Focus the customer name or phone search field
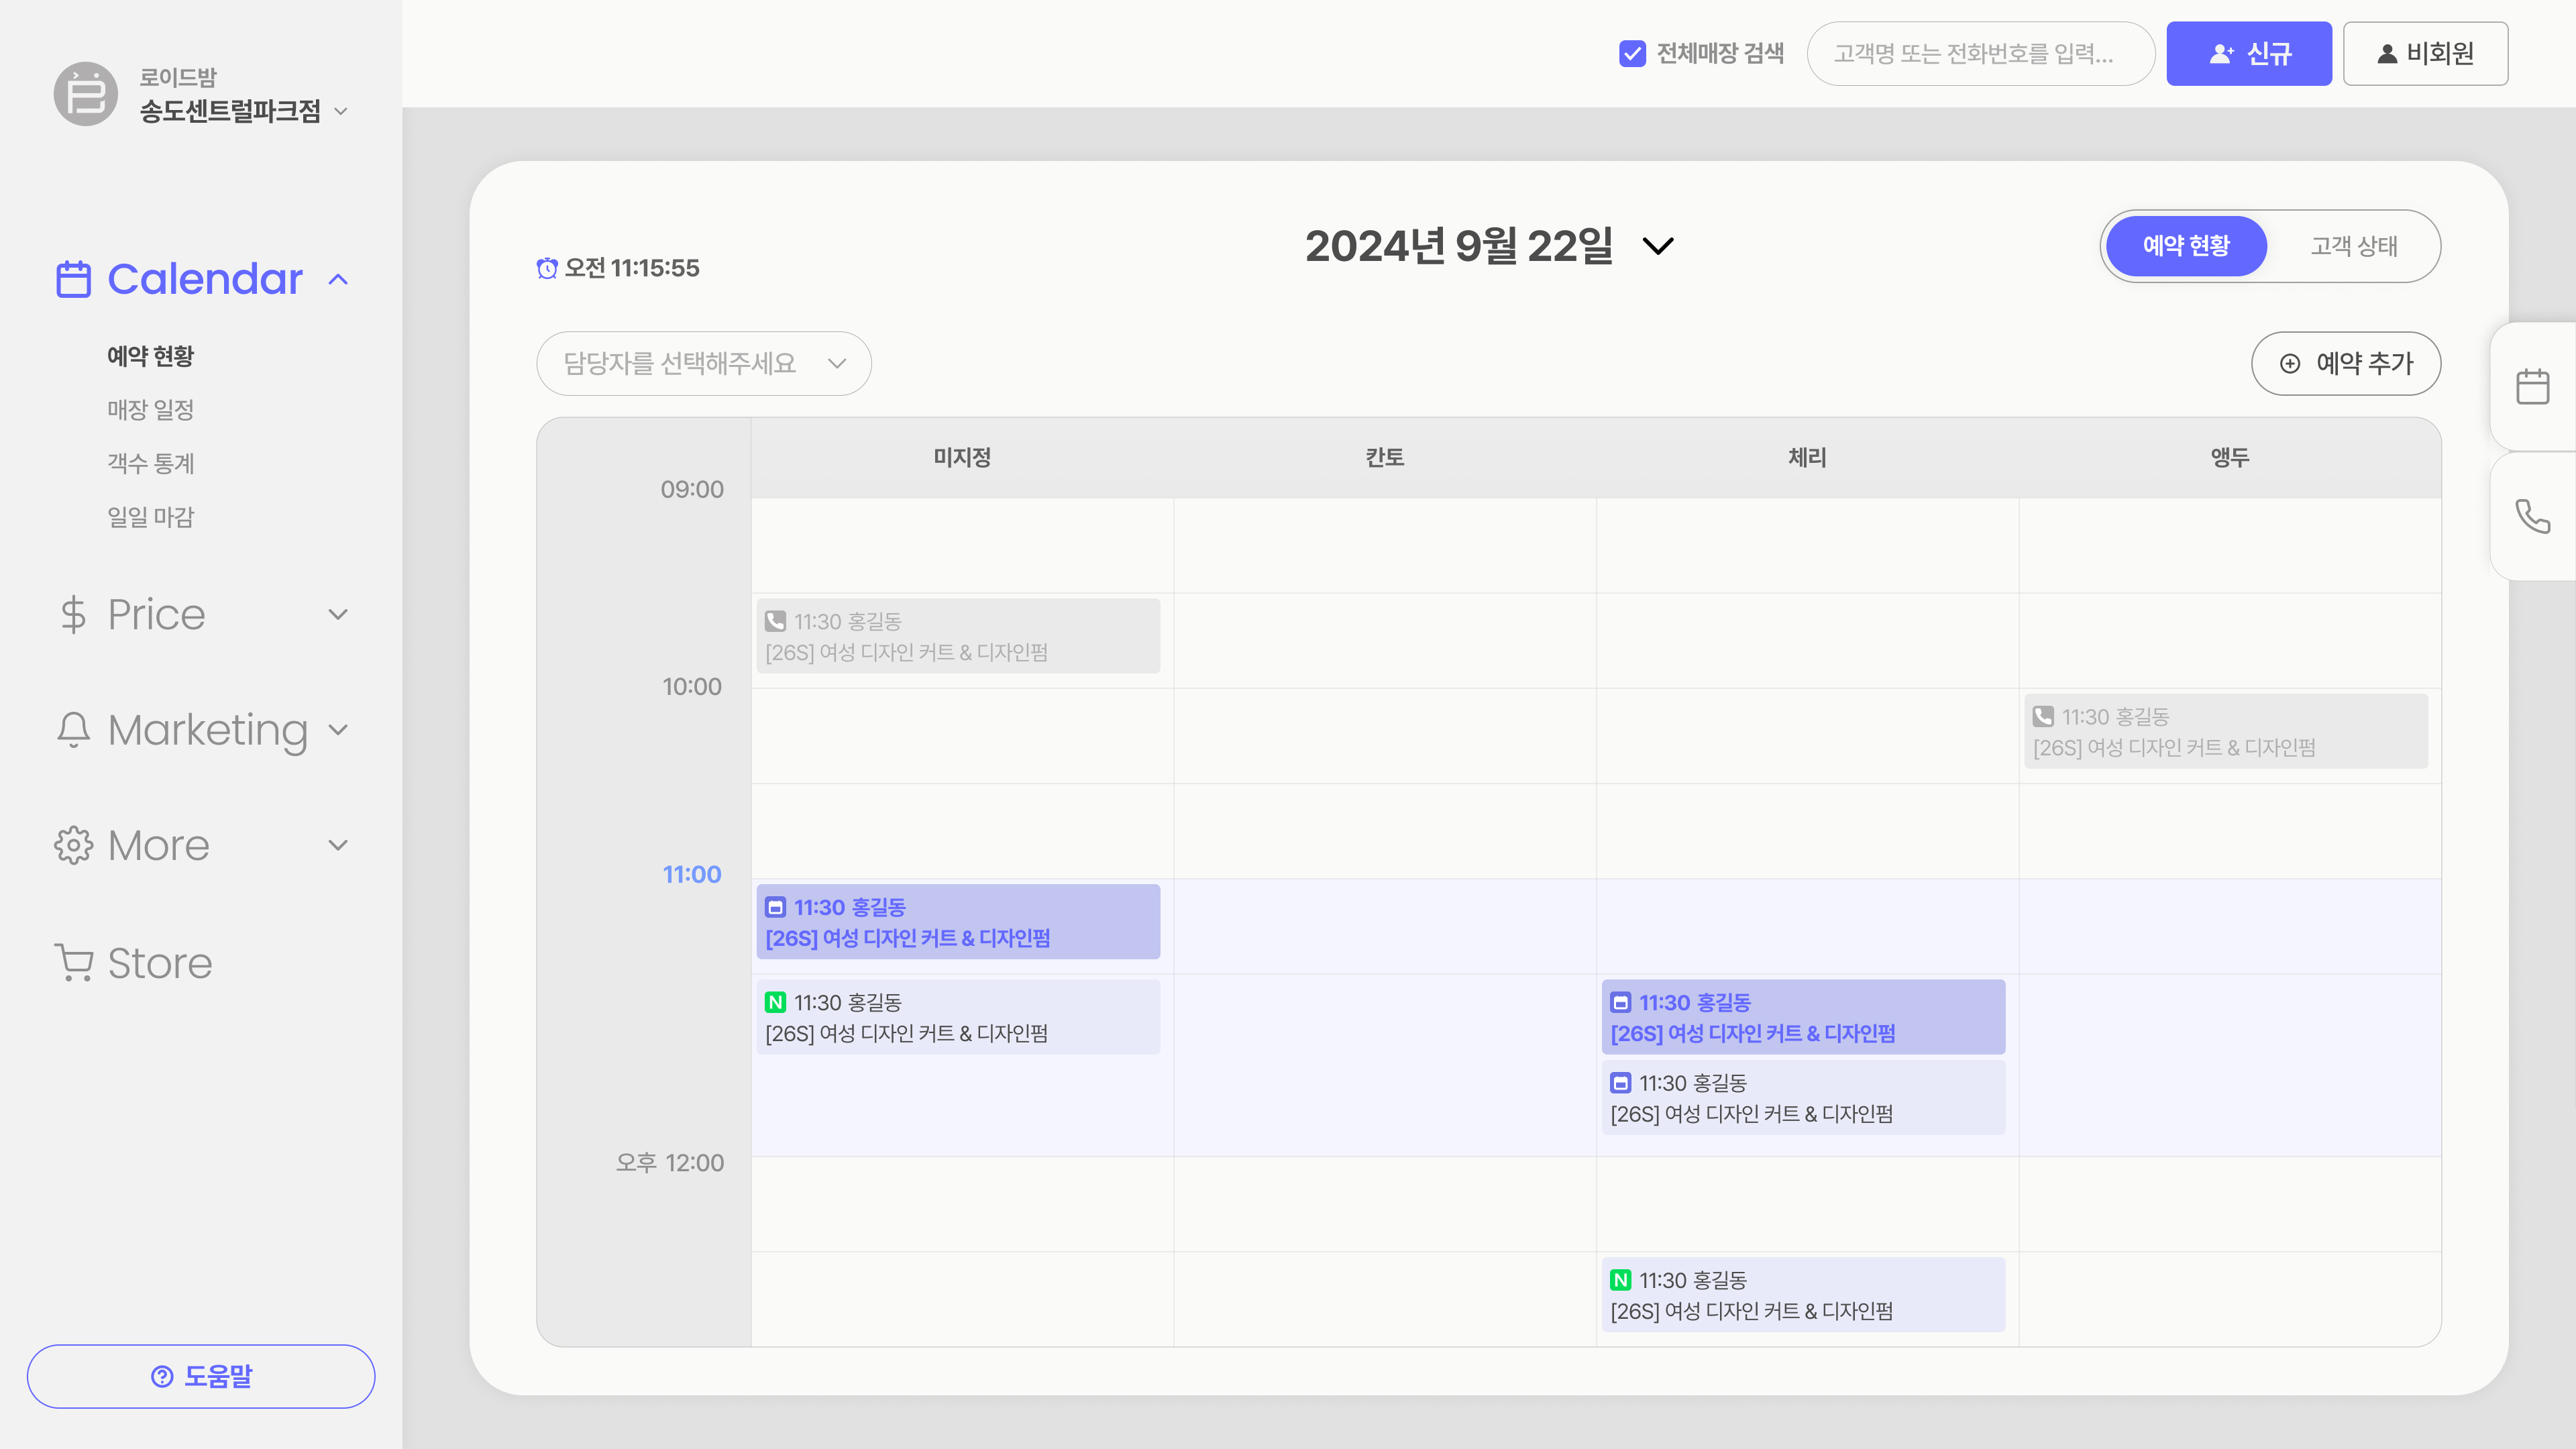 click(1980, 53)
